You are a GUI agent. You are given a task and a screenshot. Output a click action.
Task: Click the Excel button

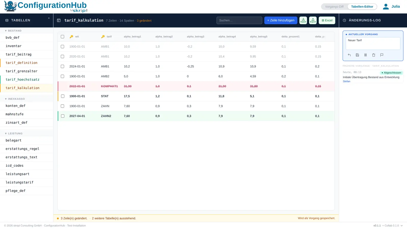[x=327, y=20]
